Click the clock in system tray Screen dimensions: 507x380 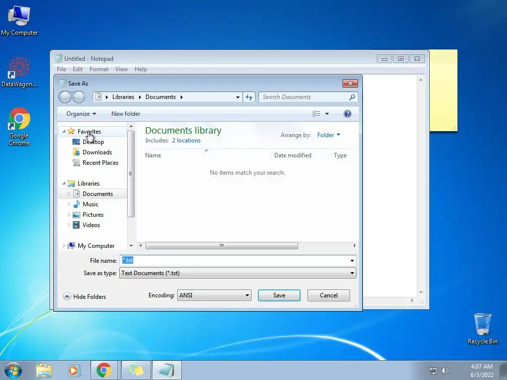coord(482,371)
